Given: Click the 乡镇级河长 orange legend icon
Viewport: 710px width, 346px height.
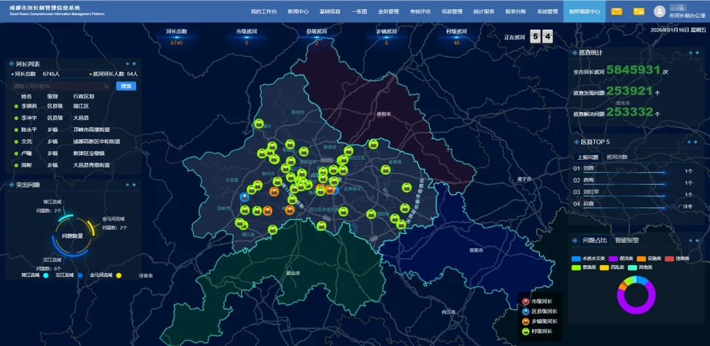Looking at the screenshot, I should point(525,322).
